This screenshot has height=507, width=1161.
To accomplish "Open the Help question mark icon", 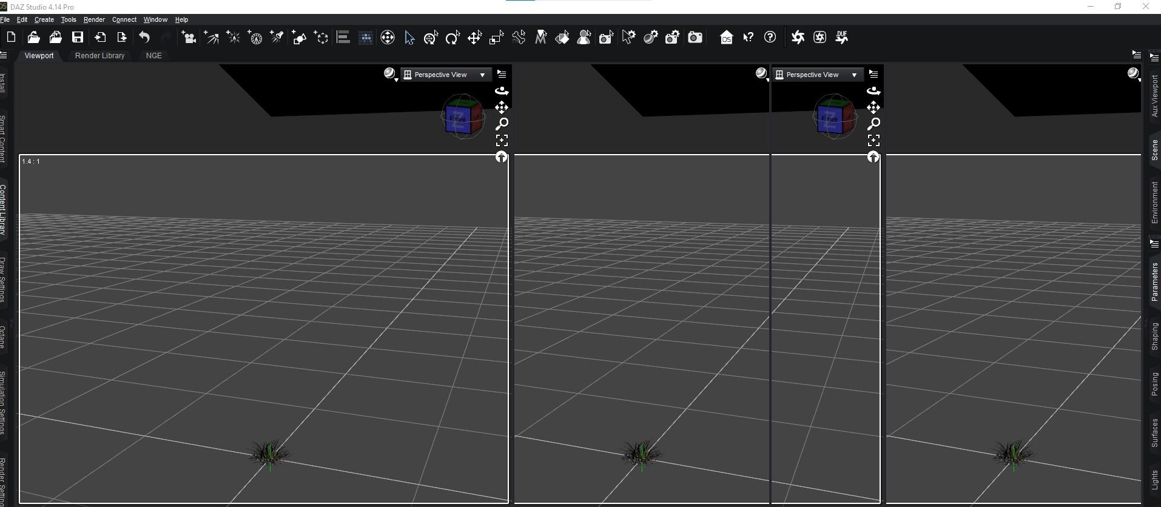I will (x=770, y=38).
